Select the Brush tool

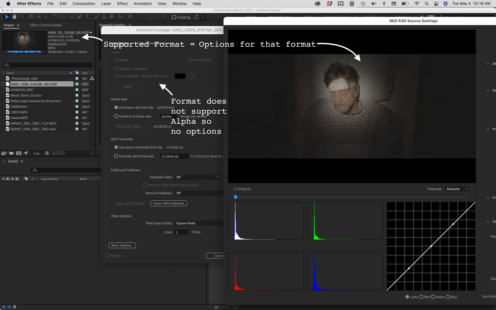(96, 17)
